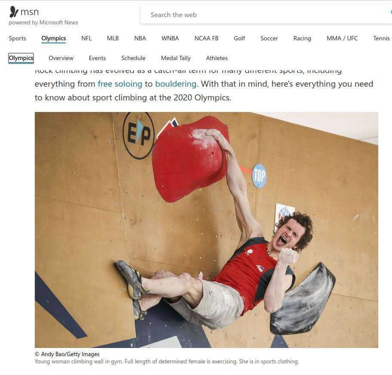Open the NBA tab
The image size is (392, 375).
tap(140, 38)
